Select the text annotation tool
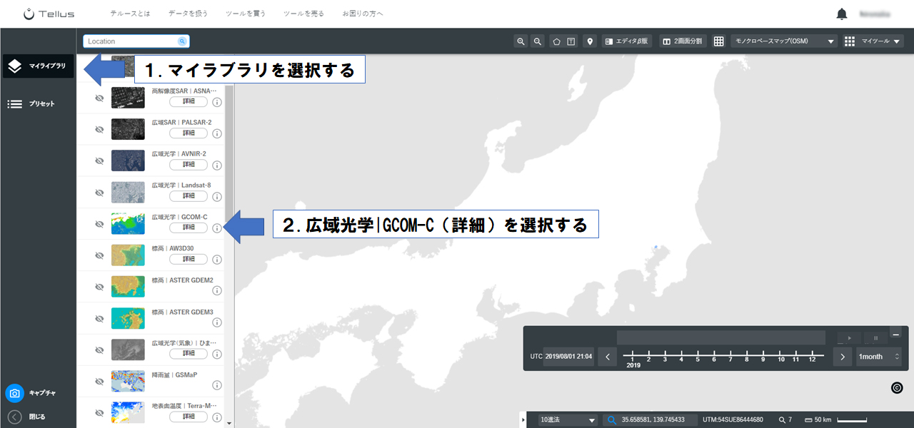The height and width of the screenshot is (428, 914). click(x=571, y=41)
